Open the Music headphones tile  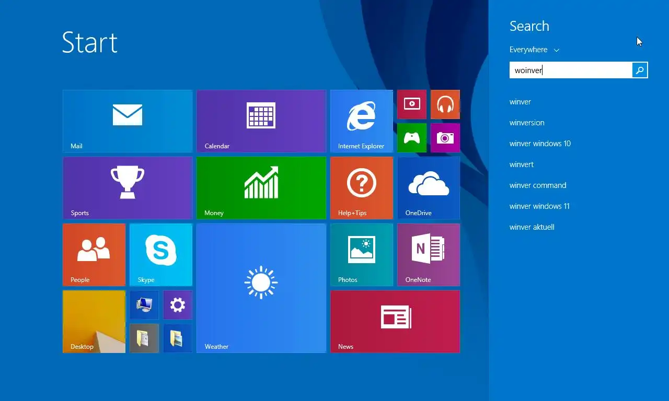tap(445, 104)
